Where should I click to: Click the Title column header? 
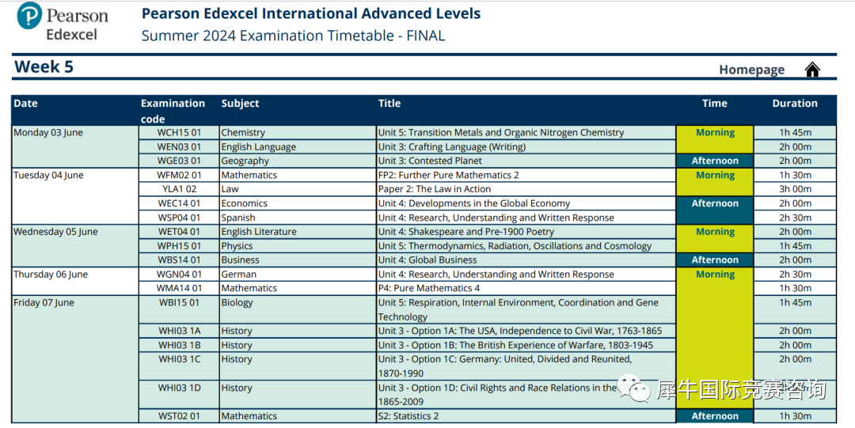(x=389, y=103)
